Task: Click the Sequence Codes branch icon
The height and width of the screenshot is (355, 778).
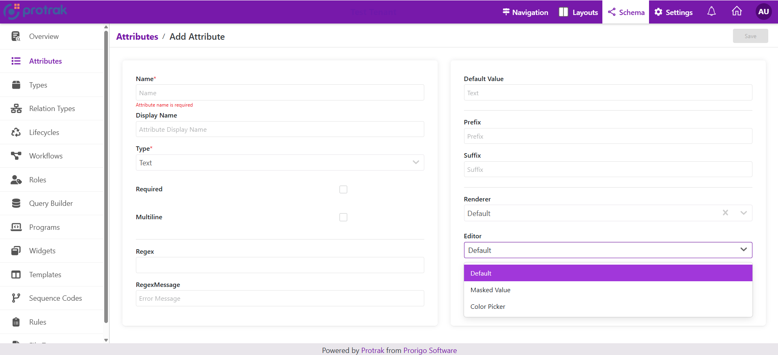Action: point(16,298)
